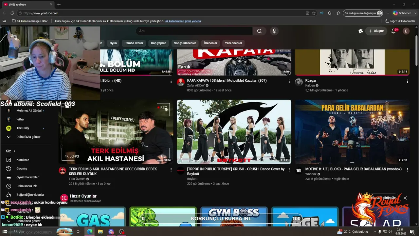Screen dimensions: 419x236
Task: Open Geçmiş history in the sidebar
Action: (x=22, y=168)
